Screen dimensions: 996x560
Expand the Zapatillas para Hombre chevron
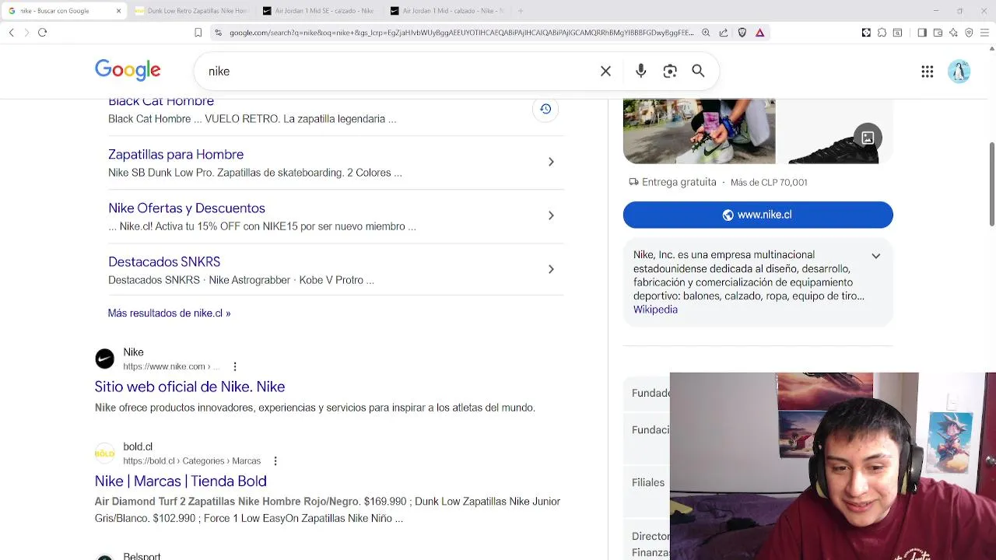click(551, 162)
